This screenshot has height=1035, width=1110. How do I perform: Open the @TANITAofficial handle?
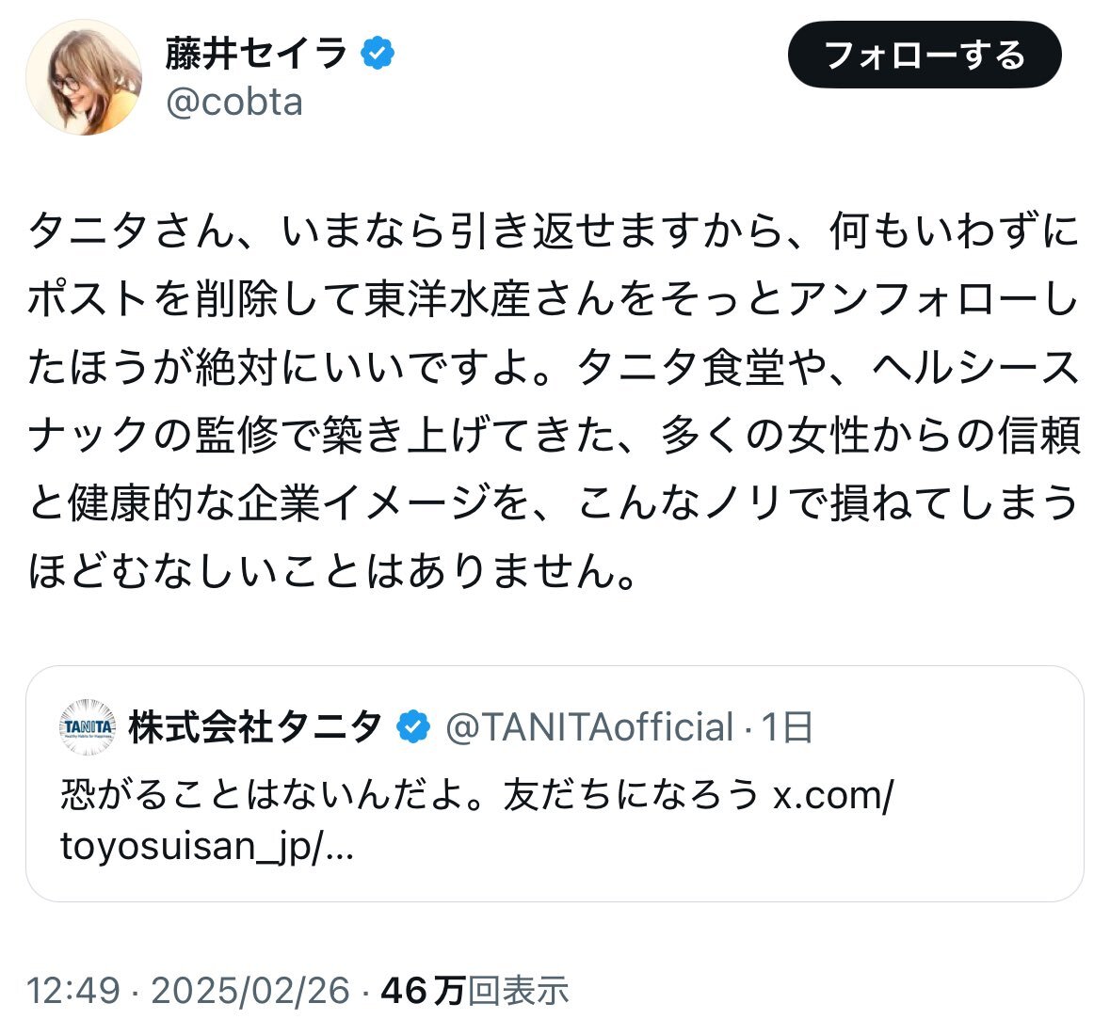(589, 727)
